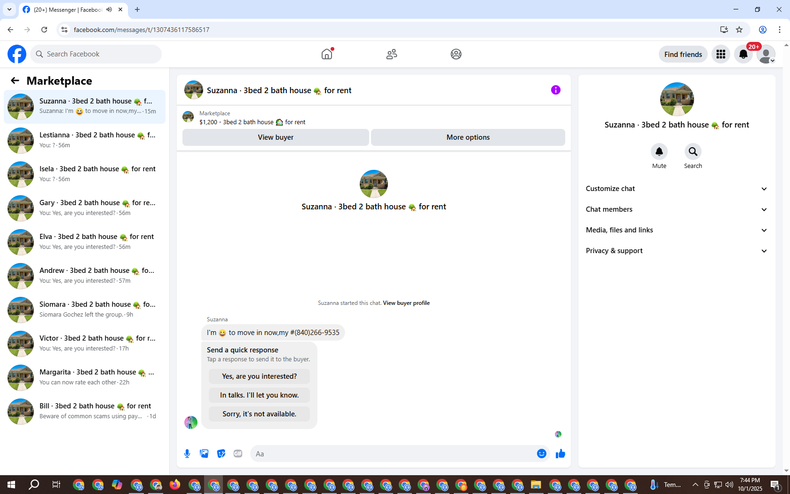Open the volume control in system tray
The width and height of the screenshot is (790, 494).
(729, 485)
